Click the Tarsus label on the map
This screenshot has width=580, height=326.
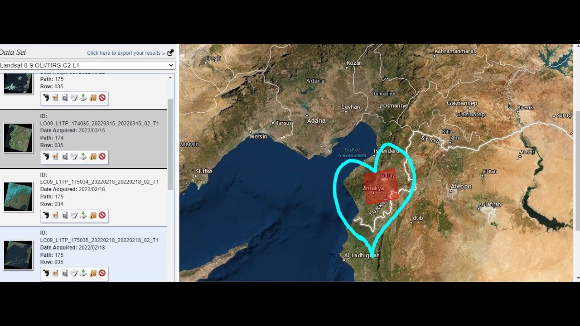(284, 123)
